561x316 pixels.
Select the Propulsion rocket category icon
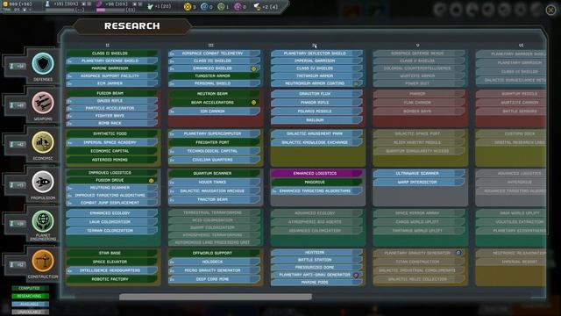(x=43, y=182)
